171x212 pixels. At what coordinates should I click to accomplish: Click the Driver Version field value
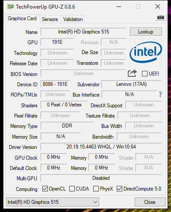pyautogui.click(x=101, y=147)
